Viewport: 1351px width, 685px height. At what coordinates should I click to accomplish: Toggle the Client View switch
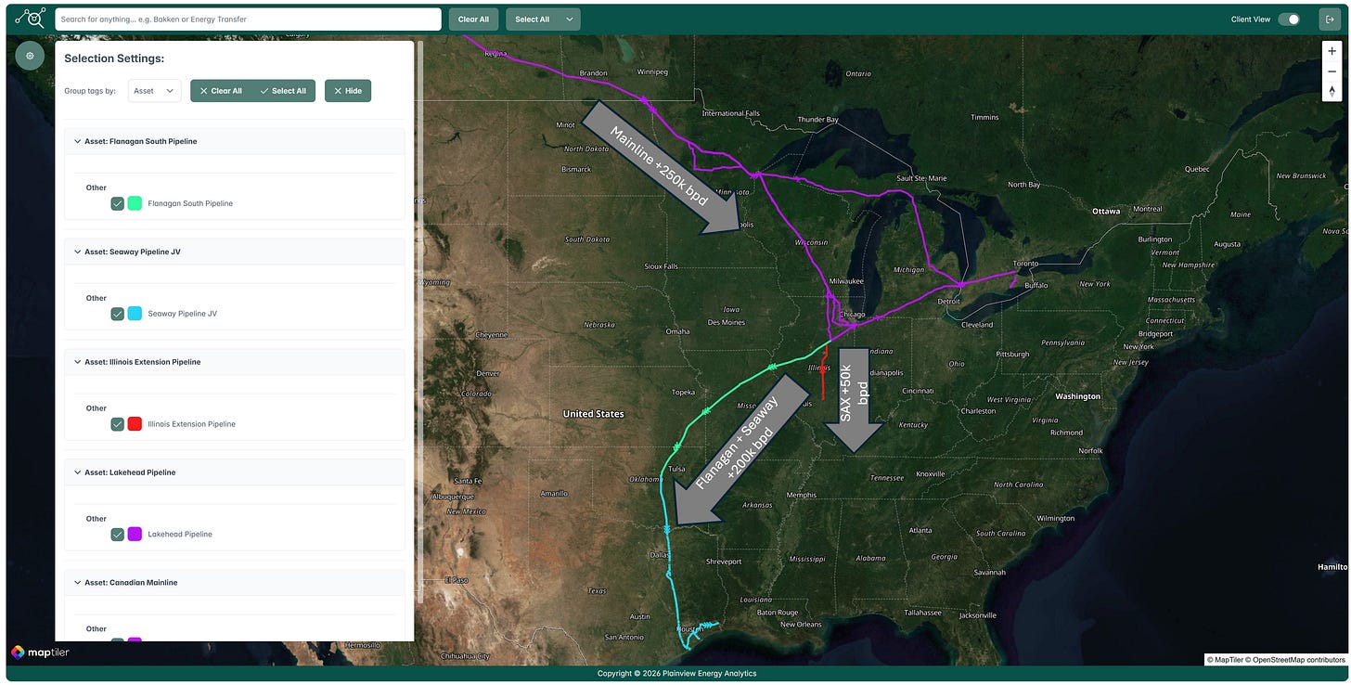click(x=1288, y=19)
